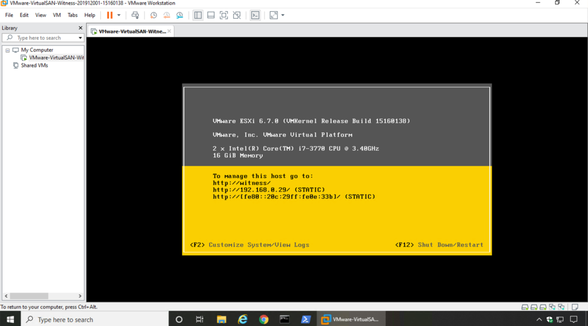Open the VM menu
The image size is (588, 326).
57,15
